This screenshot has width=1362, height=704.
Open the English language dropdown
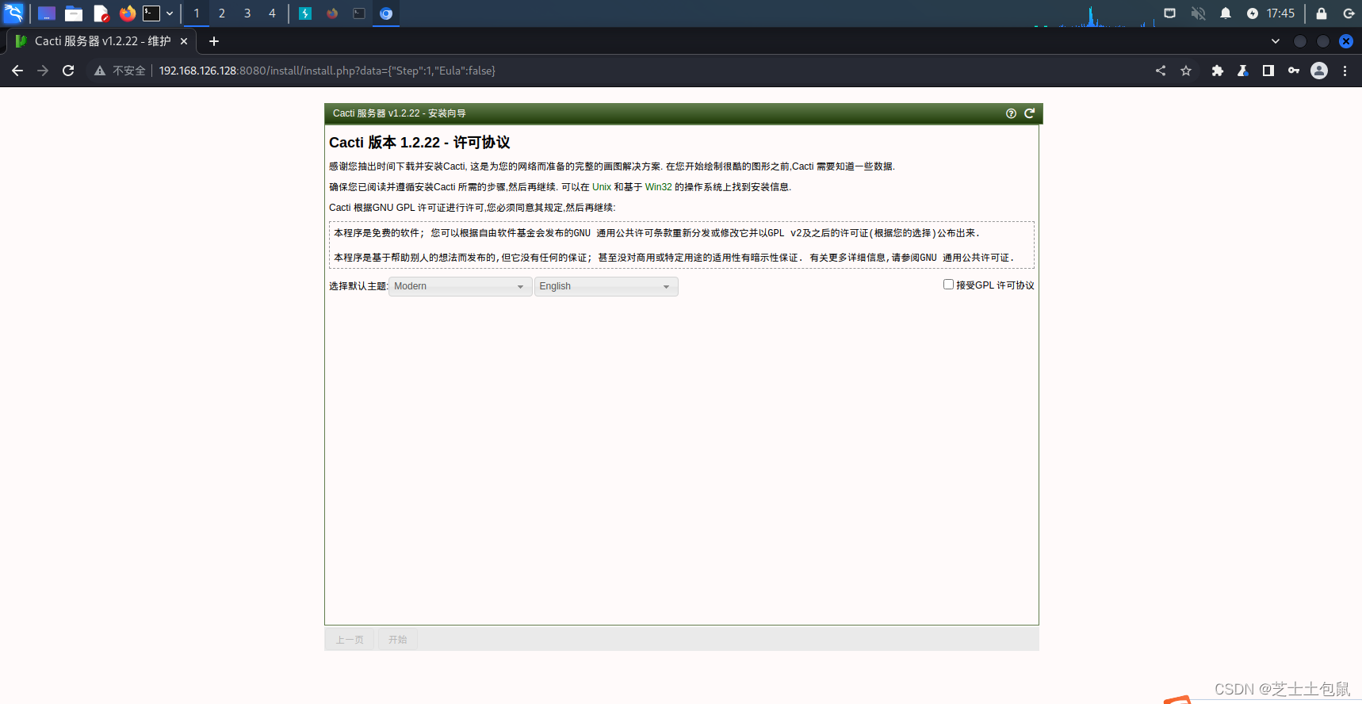(606, 286)
